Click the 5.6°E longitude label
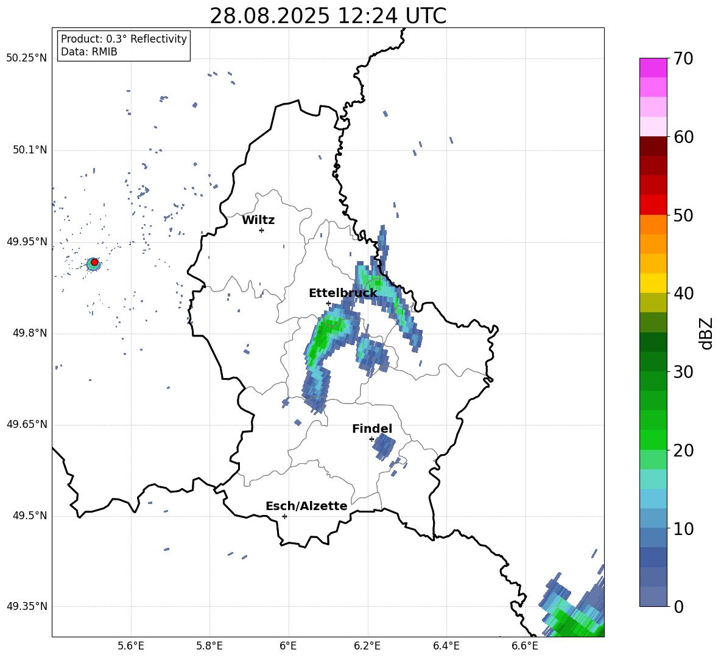Screen dimensions: 721x658 pyautogui.click(x=131, y=646)
